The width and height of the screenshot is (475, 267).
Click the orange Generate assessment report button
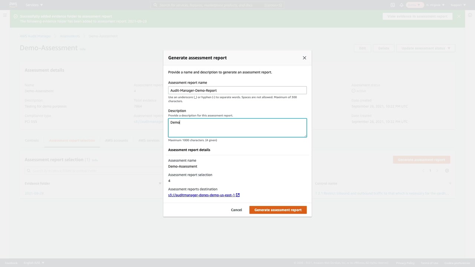coord(278,210)
